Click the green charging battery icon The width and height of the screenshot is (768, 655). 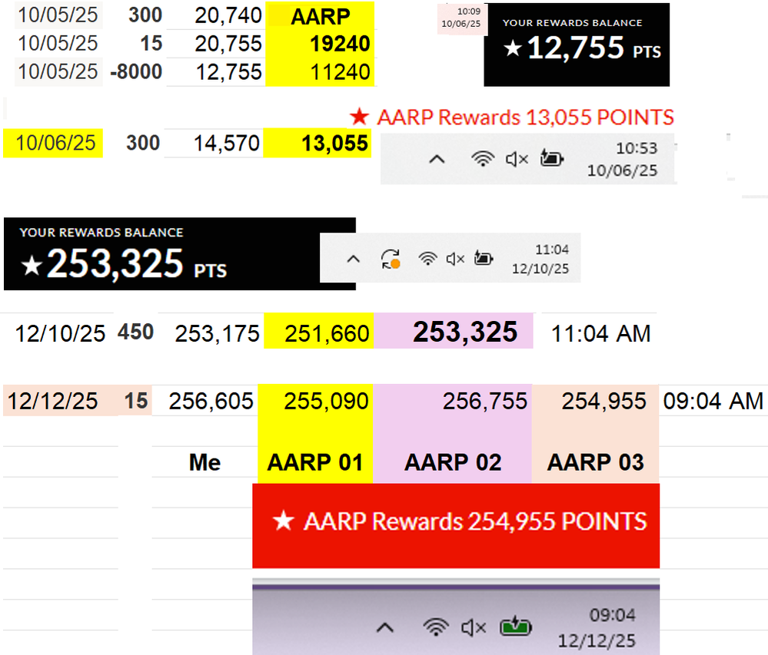coord(515,627)
